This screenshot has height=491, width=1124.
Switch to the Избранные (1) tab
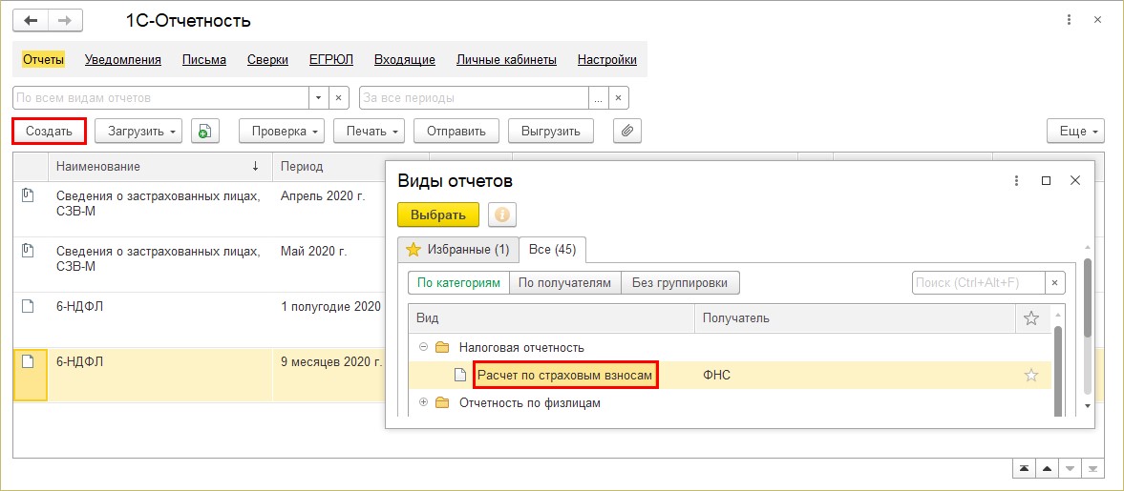[x=458, y=249]
